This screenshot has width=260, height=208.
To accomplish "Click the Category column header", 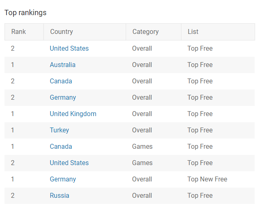I will [x=145, y=31].
